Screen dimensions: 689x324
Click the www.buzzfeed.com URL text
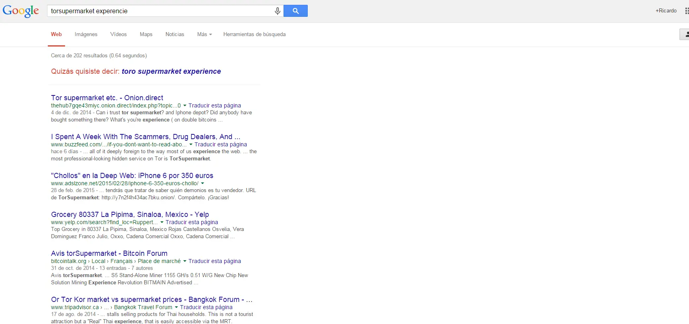[119, 145]
